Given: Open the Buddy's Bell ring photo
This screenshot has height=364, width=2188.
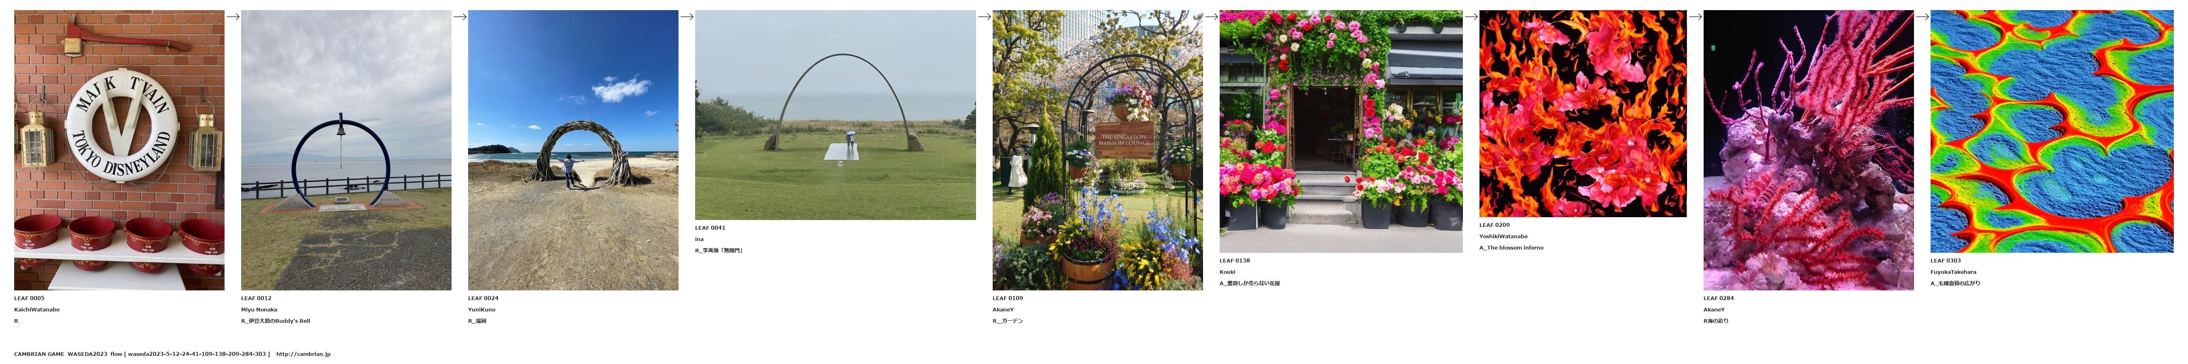Looking at the screenshot, I should pyautogui.click(x=347, y=150).
